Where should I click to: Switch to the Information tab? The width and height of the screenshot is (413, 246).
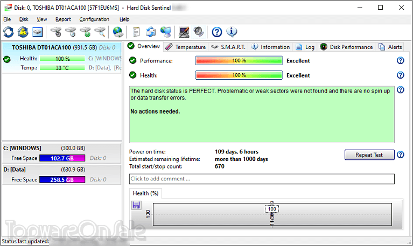(x=270, y=47)
